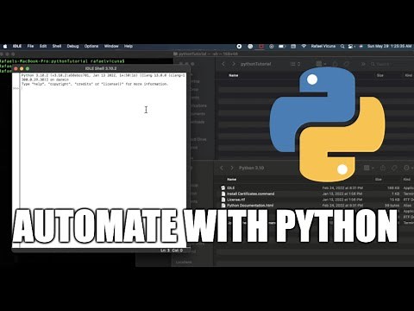This screenshot has width=414, height=311.
Task: Sort Python 3.10 window by Name column
Action: [232, 179]
